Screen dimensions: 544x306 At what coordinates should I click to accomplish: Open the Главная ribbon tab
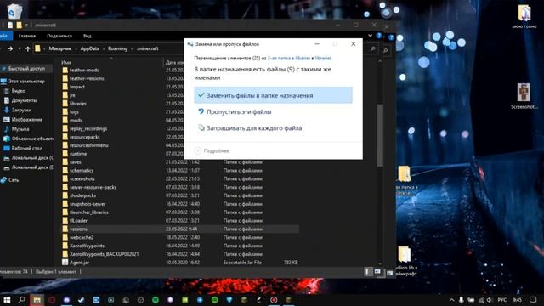pyautogui.click(x=27, y=36)
